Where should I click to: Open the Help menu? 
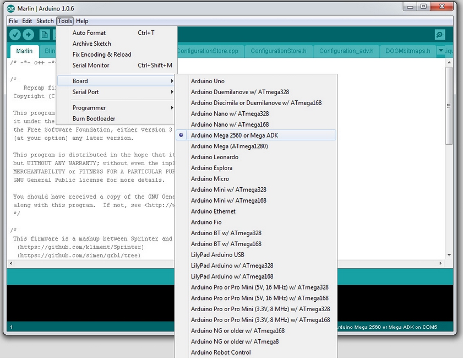pyautogui.click(x=82, y=21)
